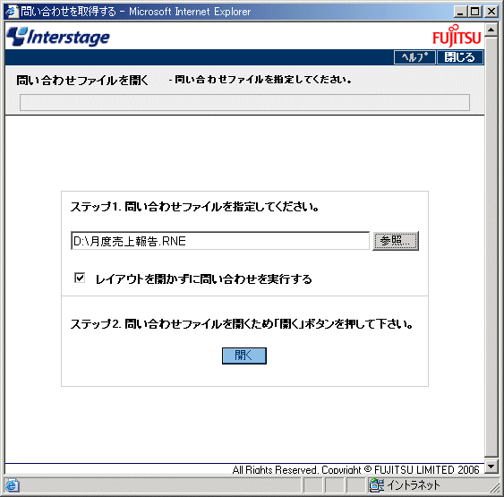Click the 問い合わせファイルを開く heading

pyautogui.click(x=82, y=80)
